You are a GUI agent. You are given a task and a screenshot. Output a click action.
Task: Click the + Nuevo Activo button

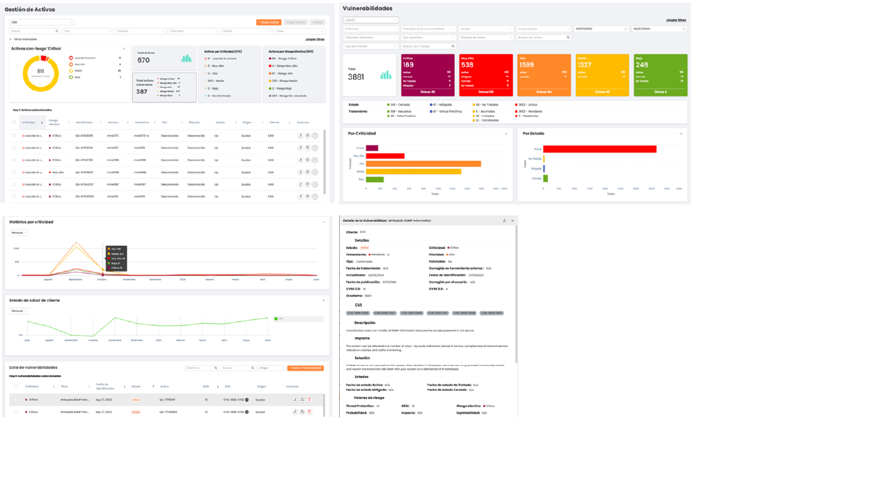point(268,22)
